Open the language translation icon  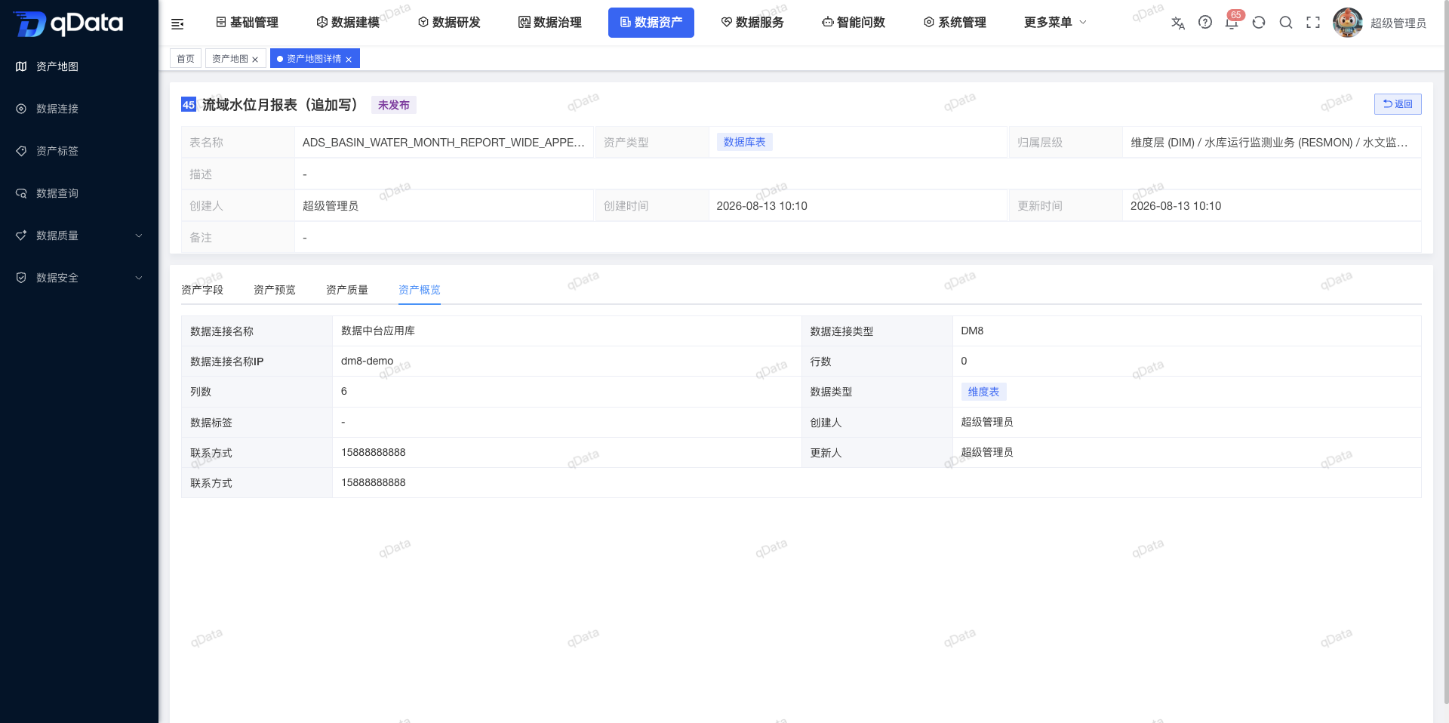click(1177, 23)
